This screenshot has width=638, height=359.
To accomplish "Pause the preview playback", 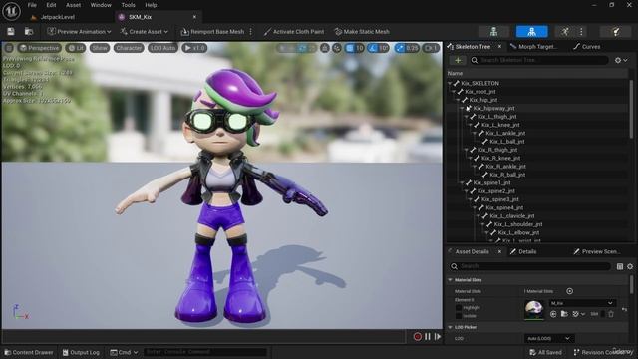I will click(428, 337).
